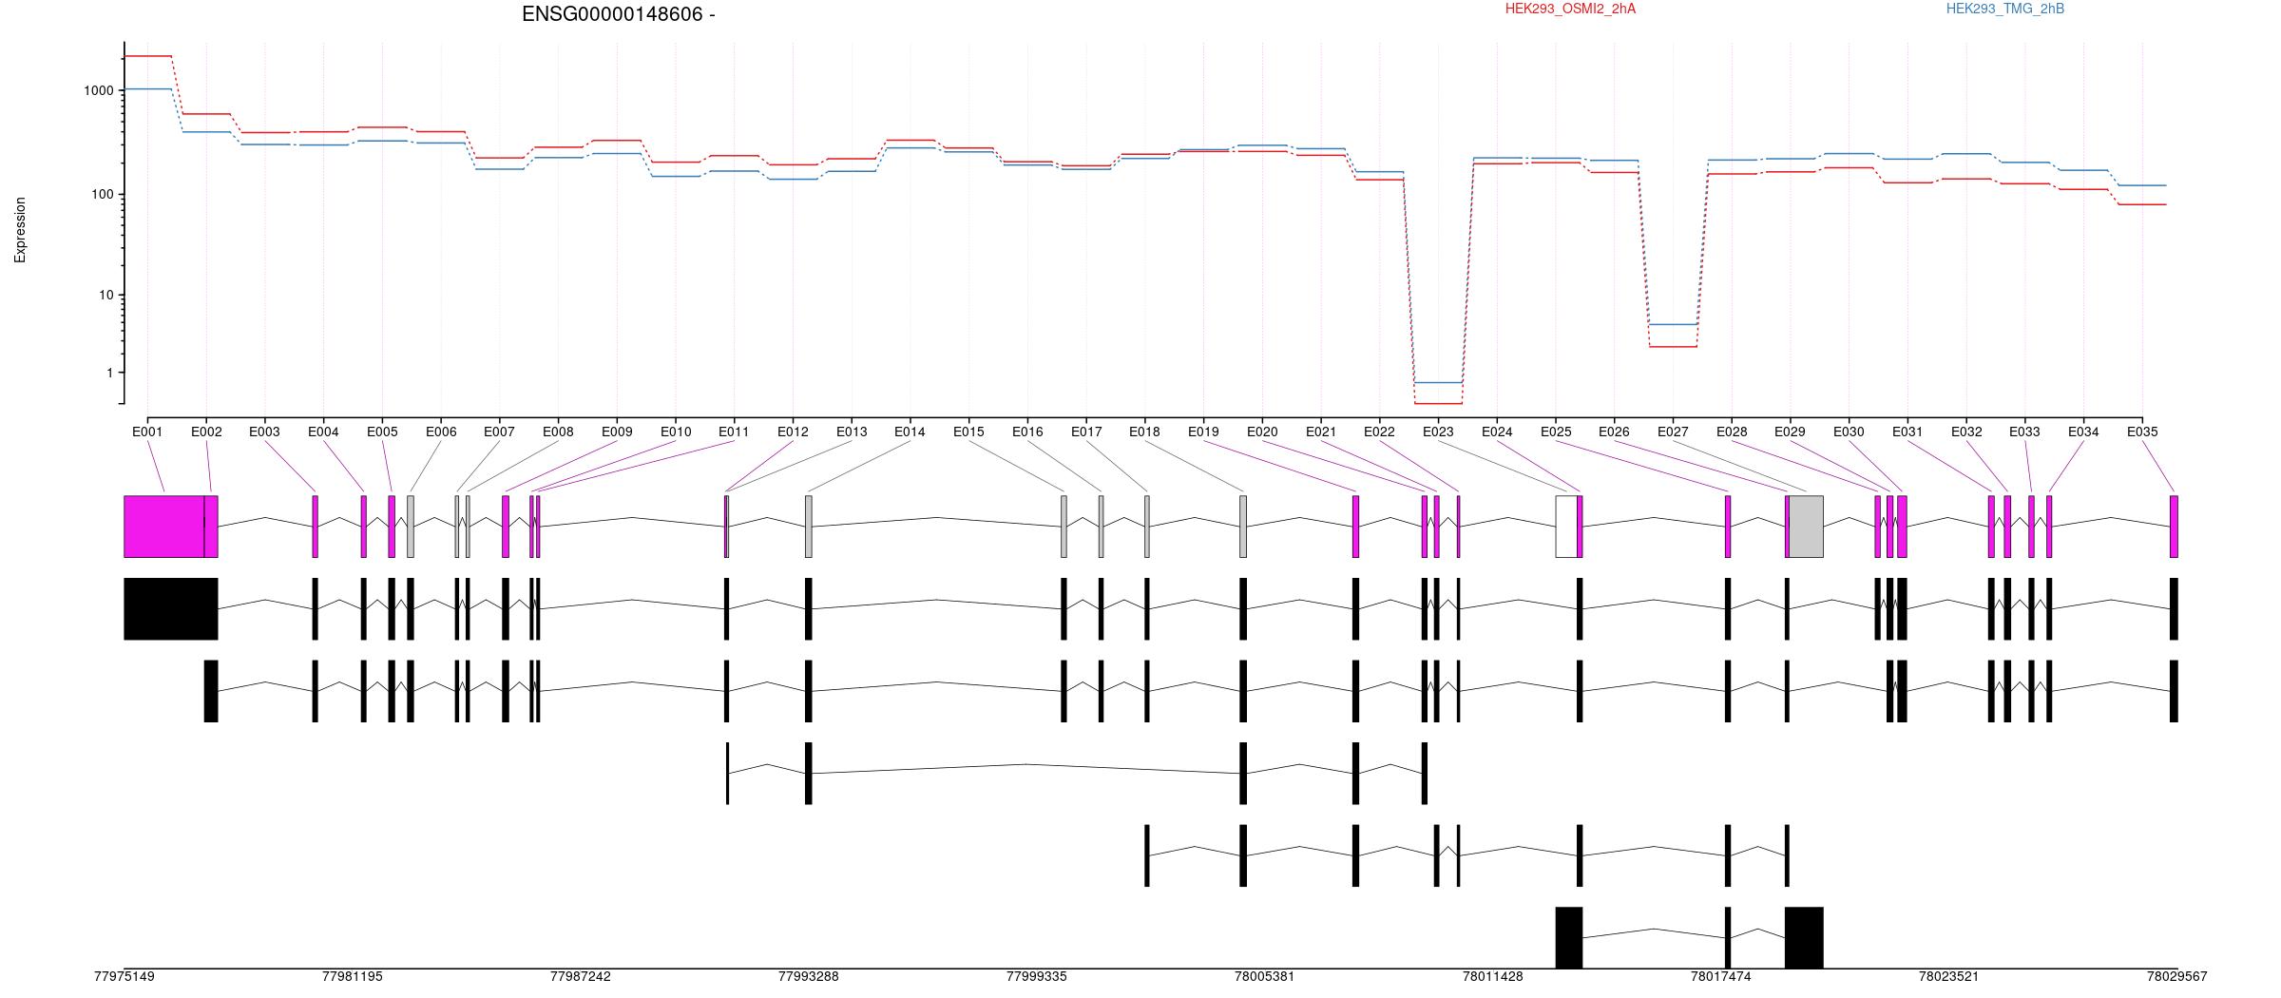
Task: Click exon label E003
Action: coord(264,432)
